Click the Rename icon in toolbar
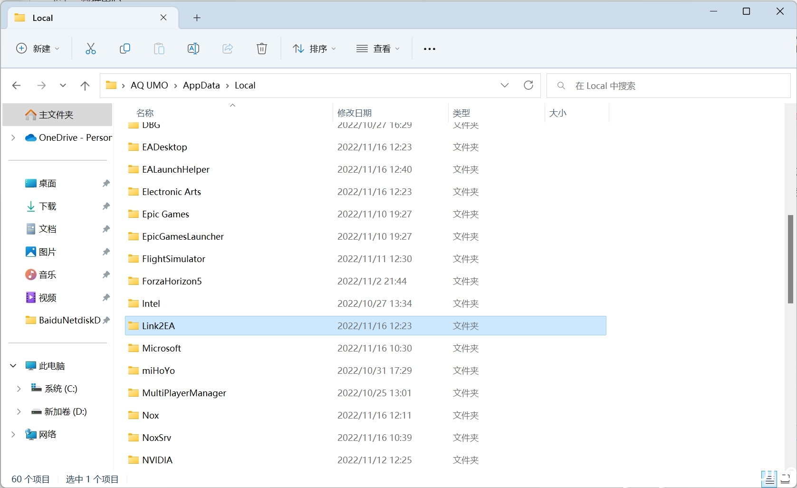This screenshot has width=797, height=488. [193, 49]
